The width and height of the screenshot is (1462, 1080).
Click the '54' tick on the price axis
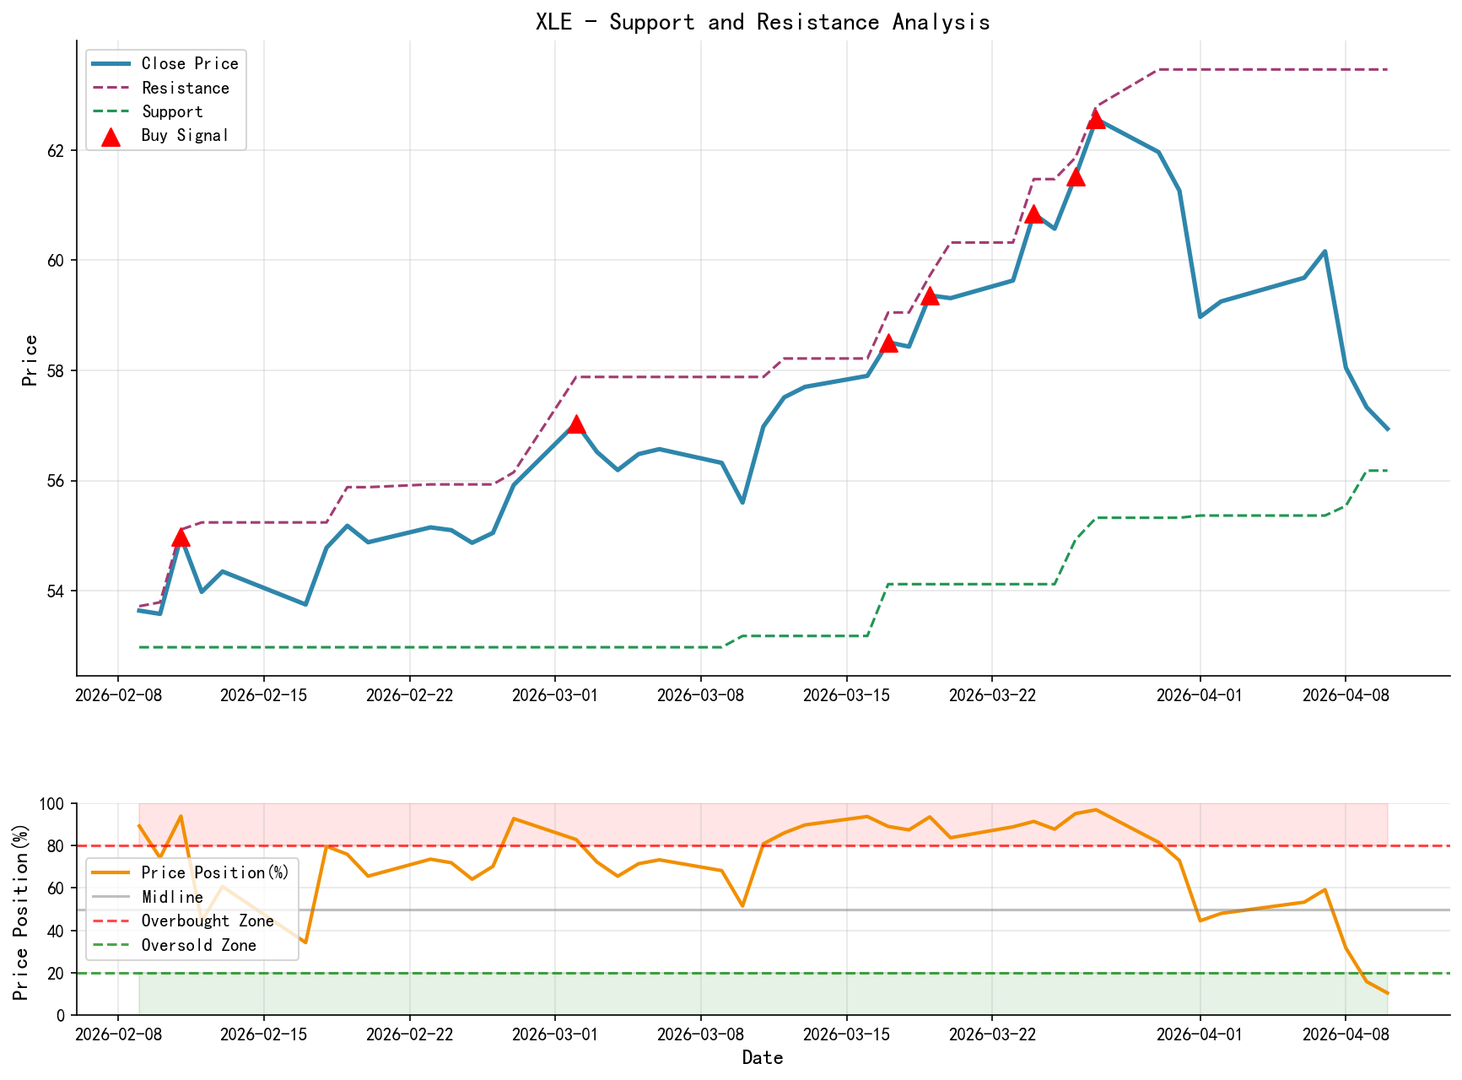pyautogui.click(x=56, y=591)
